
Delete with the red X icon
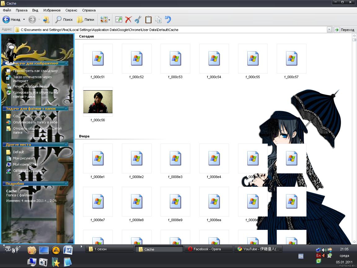pyautogui.click(x=128, y=20)
